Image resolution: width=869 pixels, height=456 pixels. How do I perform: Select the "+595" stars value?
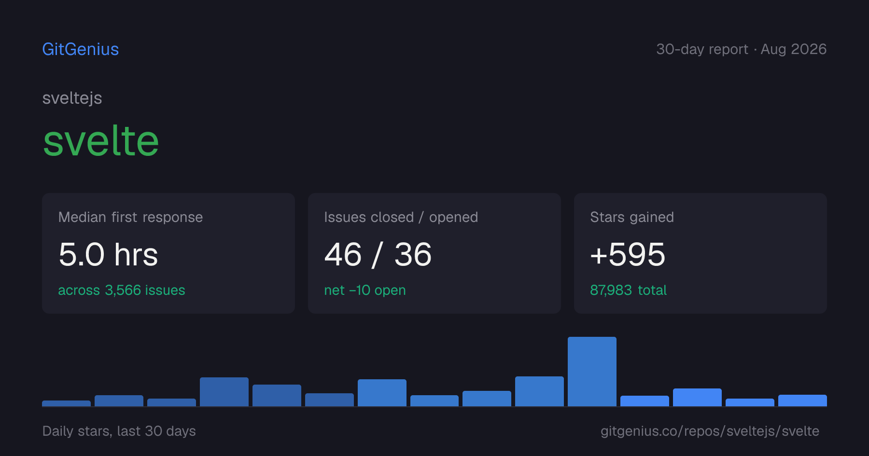pyautogui.click(x=628, y=254)
